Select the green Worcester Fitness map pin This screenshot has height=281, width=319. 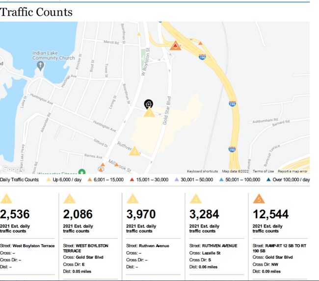(82, 172)
